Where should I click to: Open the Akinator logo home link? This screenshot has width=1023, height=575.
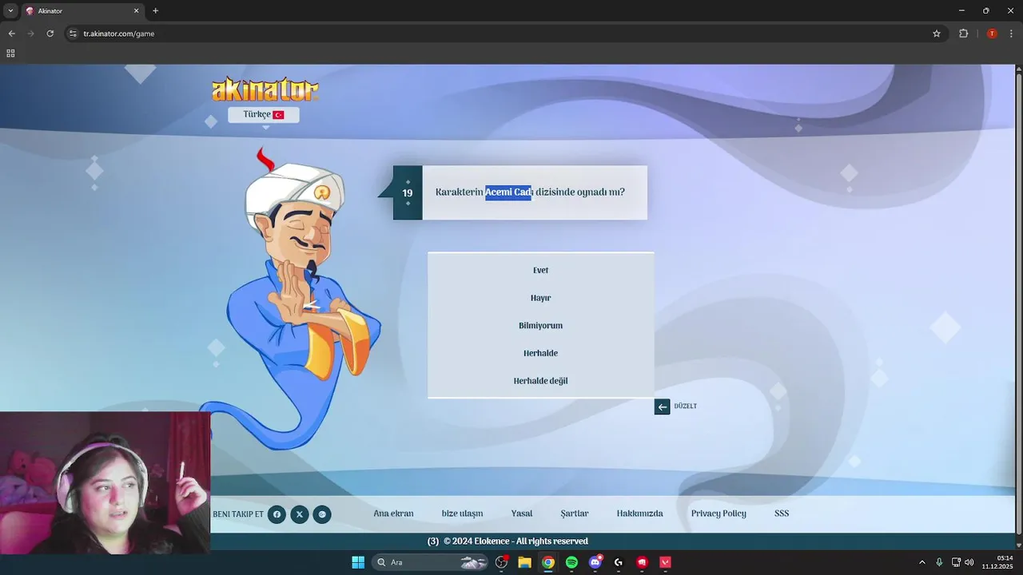[265, 89]
